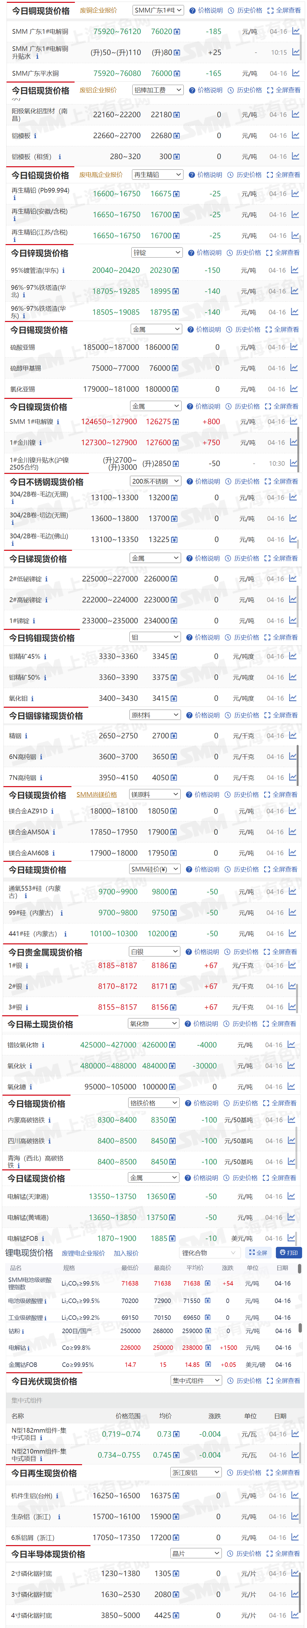The image size is (307, 1628).
Task: Open the 白银 dropdown in precious metals
Action: 154,951
